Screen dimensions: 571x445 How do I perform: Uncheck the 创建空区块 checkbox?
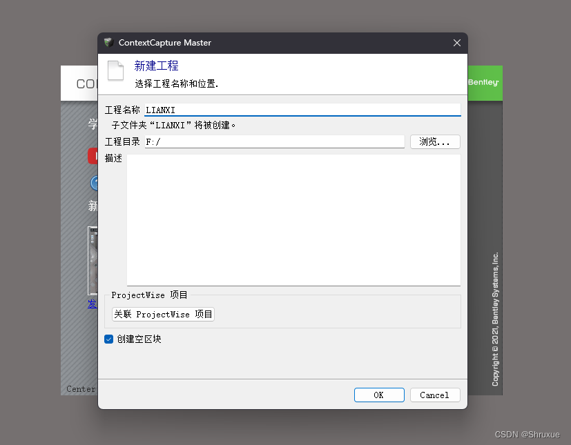pos(108,339)
